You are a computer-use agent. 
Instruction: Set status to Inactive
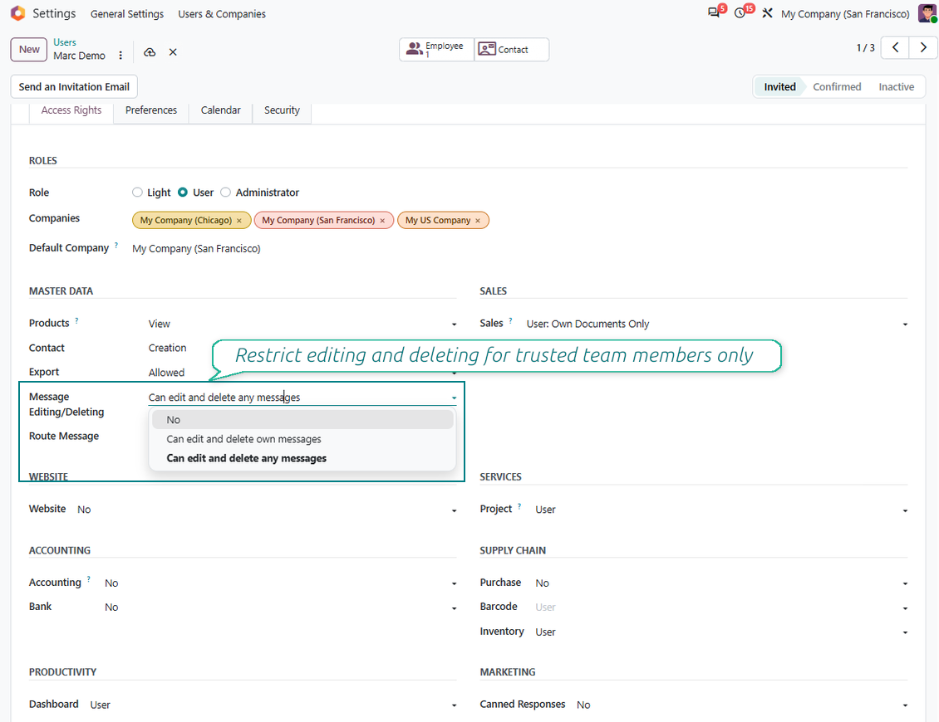point(896,87)
